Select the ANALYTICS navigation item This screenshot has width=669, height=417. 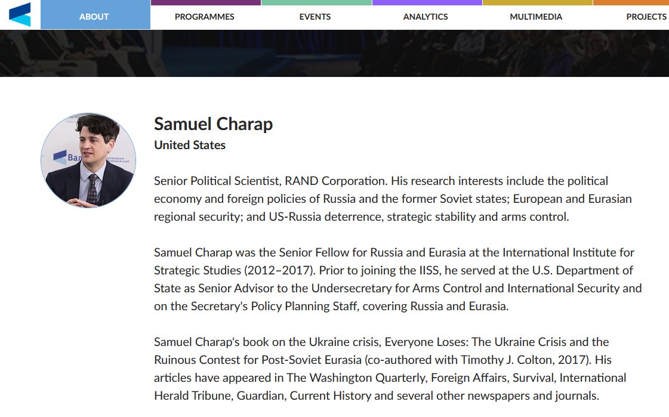426,17
